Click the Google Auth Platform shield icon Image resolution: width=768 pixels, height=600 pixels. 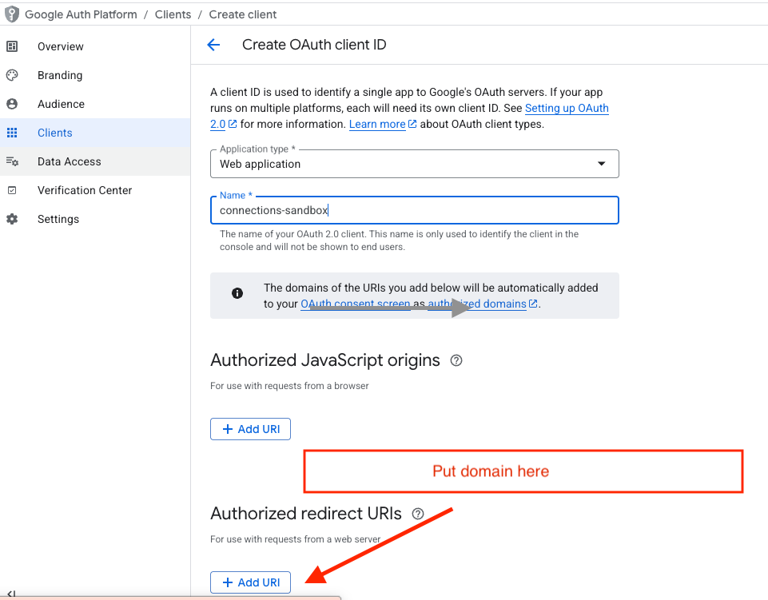pyautogui.click(x=12, y=14)
